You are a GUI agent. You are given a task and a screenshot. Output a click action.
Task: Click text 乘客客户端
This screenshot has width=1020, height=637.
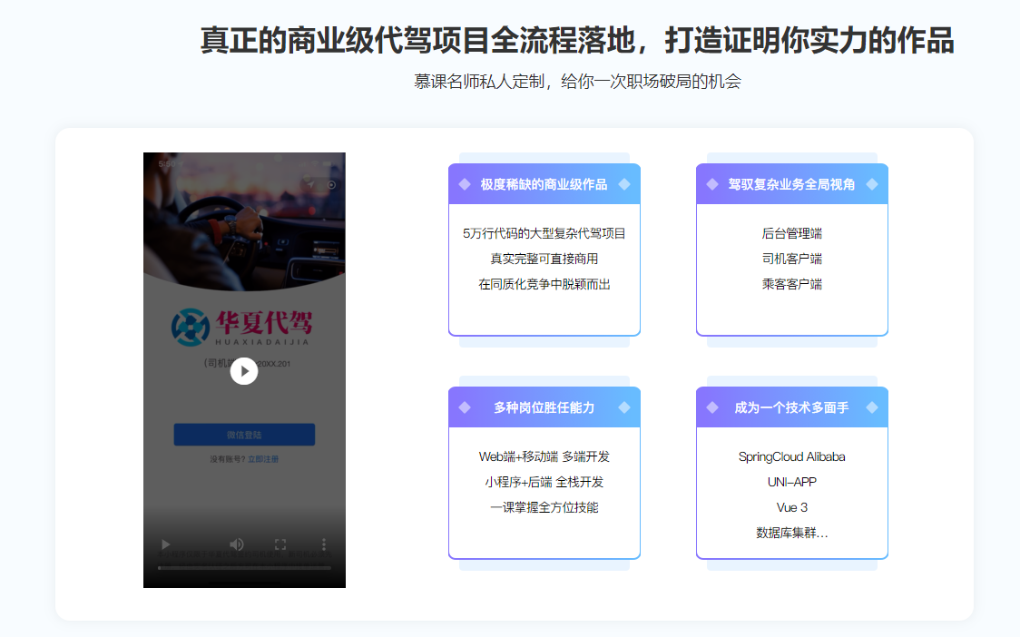pyautogui.click(x=791, y=284)
